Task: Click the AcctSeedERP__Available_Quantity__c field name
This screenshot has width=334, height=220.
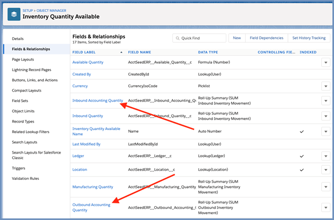Action: point(160,63)
